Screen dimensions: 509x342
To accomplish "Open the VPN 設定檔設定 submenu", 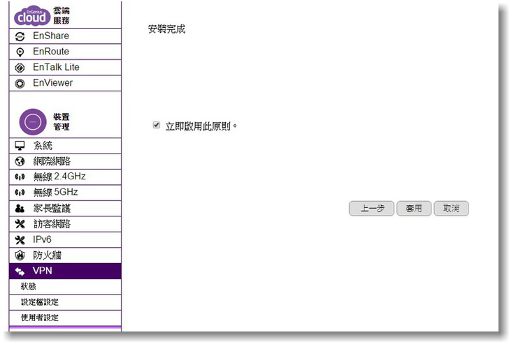I will point(65,302).
